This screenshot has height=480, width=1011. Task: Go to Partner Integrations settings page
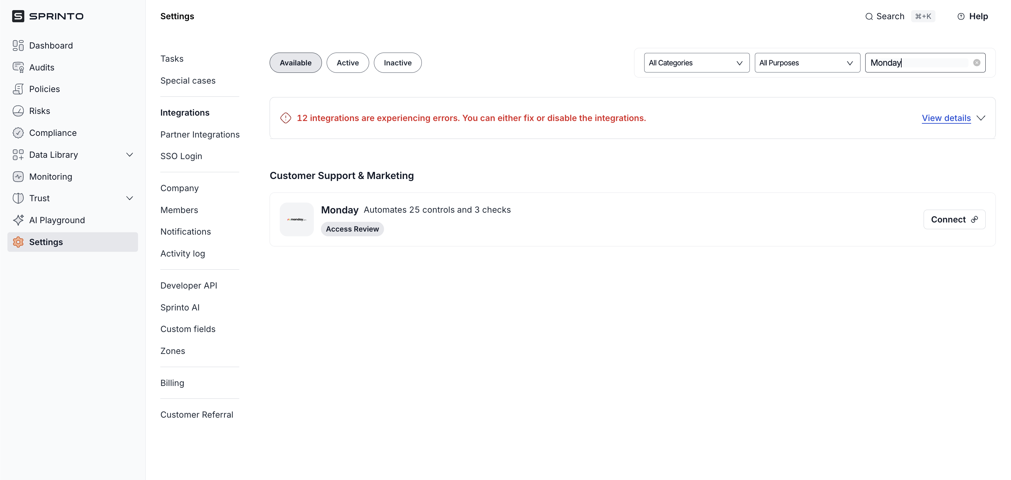coord(200,134)
